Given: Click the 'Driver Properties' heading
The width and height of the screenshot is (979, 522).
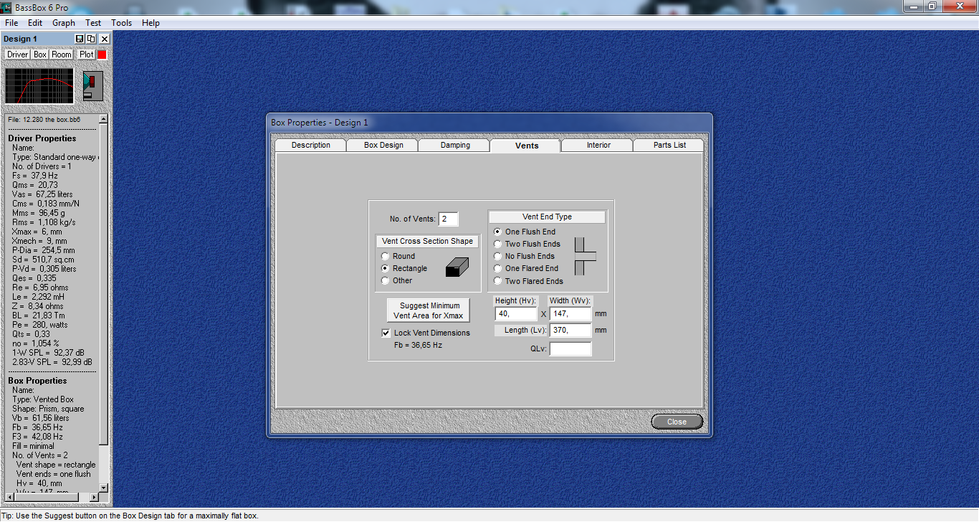Looking at the screenshot, I should point(42,138).
